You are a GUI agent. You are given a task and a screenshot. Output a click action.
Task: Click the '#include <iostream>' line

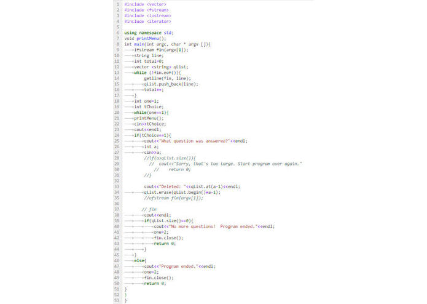(147, 16)
